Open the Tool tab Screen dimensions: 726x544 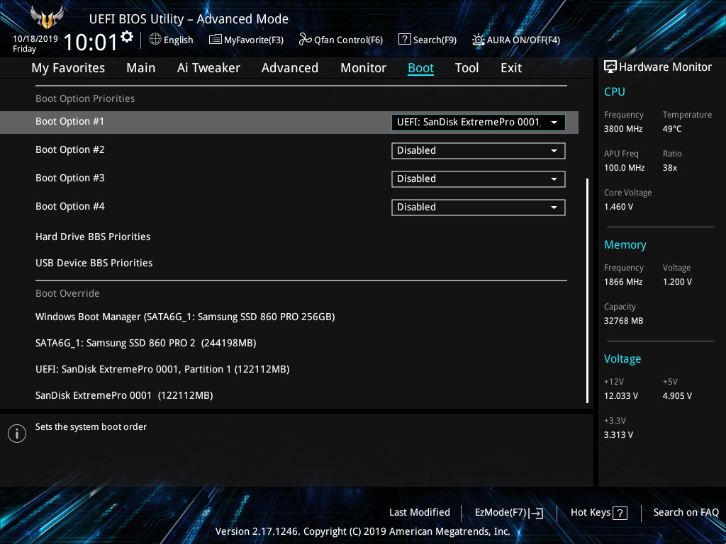click(467, 68)
